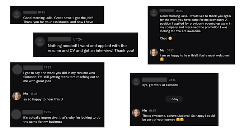Image resolution: width=244 pixels, height=137 pixels.
Task: Click the avatar beside the 23:13 siemens message
Action: click(x=136, y=82)
